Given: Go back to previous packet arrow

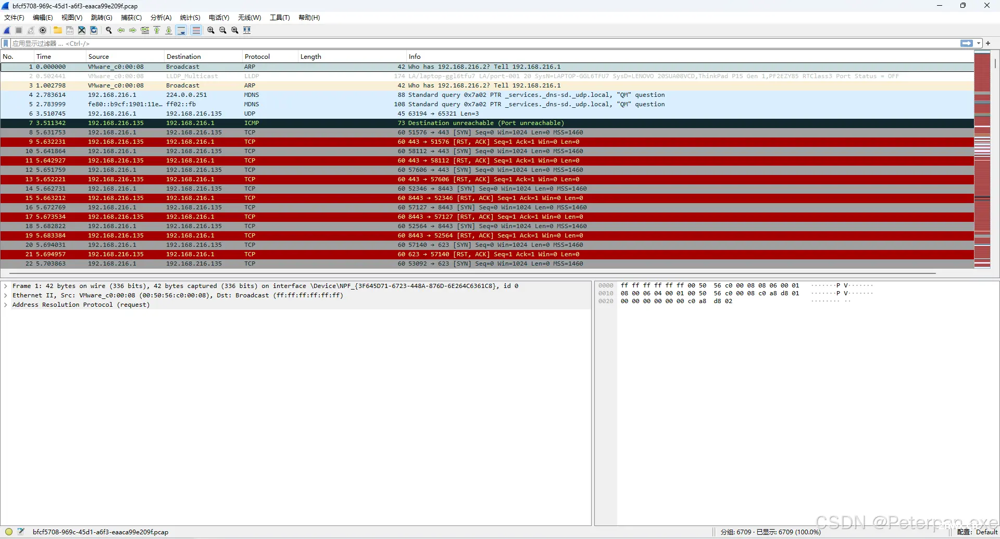Looking at the screenshot, I should (121, 30).
